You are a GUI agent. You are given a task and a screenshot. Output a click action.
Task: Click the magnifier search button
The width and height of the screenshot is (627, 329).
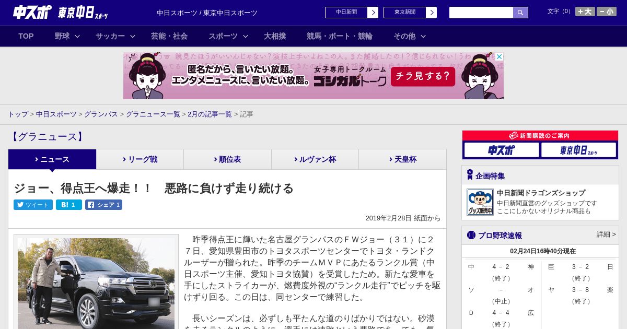click(x=520, y=13)
